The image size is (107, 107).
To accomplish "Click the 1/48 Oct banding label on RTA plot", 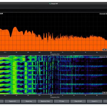I will pyautogui.click(x=105, y=50).
